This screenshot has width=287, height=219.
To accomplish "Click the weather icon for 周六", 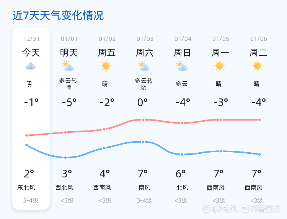I will click(144, 66).
